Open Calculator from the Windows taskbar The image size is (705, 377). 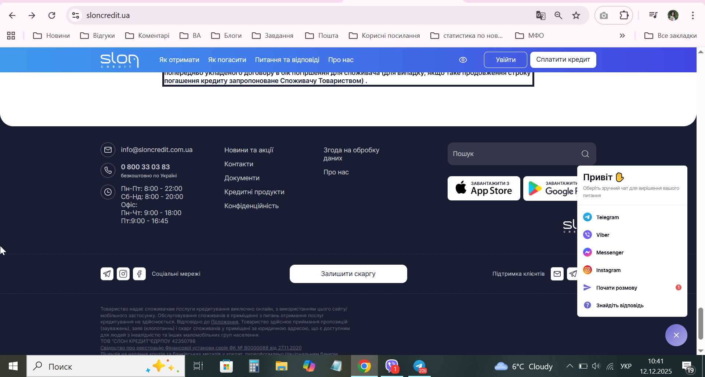point(254,366)
